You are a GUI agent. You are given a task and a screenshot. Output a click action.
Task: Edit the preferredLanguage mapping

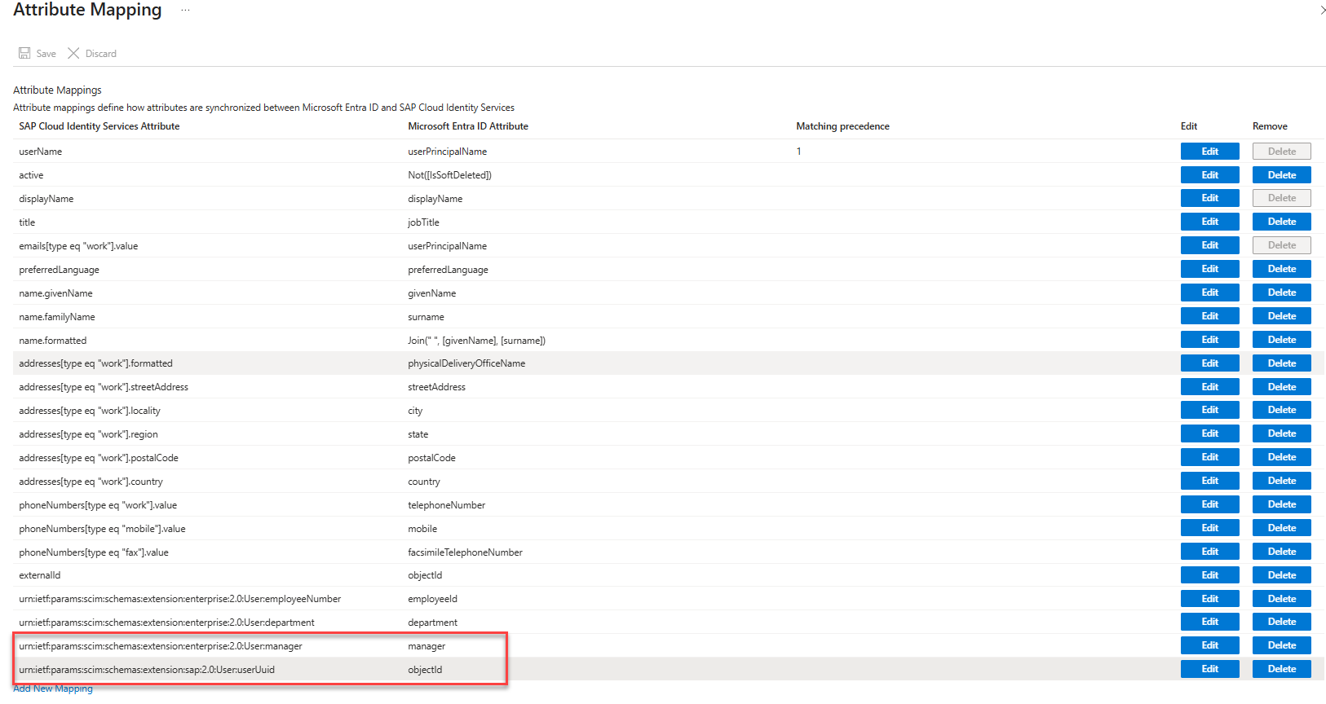click(1209, 269)
